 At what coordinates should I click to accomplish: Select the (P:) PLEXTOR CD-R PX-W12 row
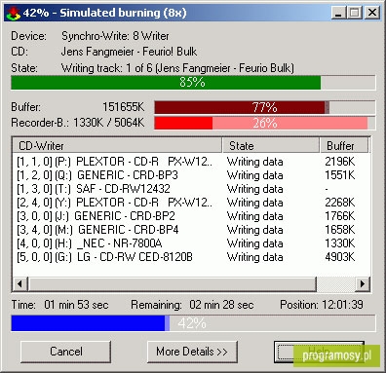coord(191,162)
